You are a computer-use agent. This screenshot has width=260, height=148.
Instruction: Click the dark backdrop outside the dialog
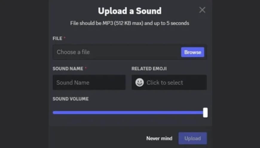(x=24, y=74)
